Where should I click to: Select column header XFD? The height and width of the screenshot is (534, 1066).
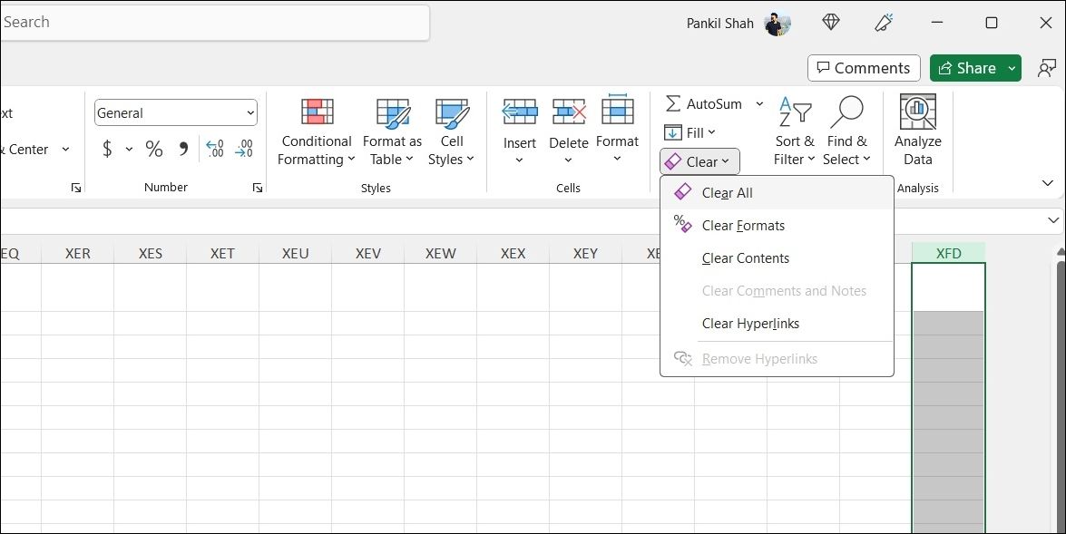click(x=948, y=253)
